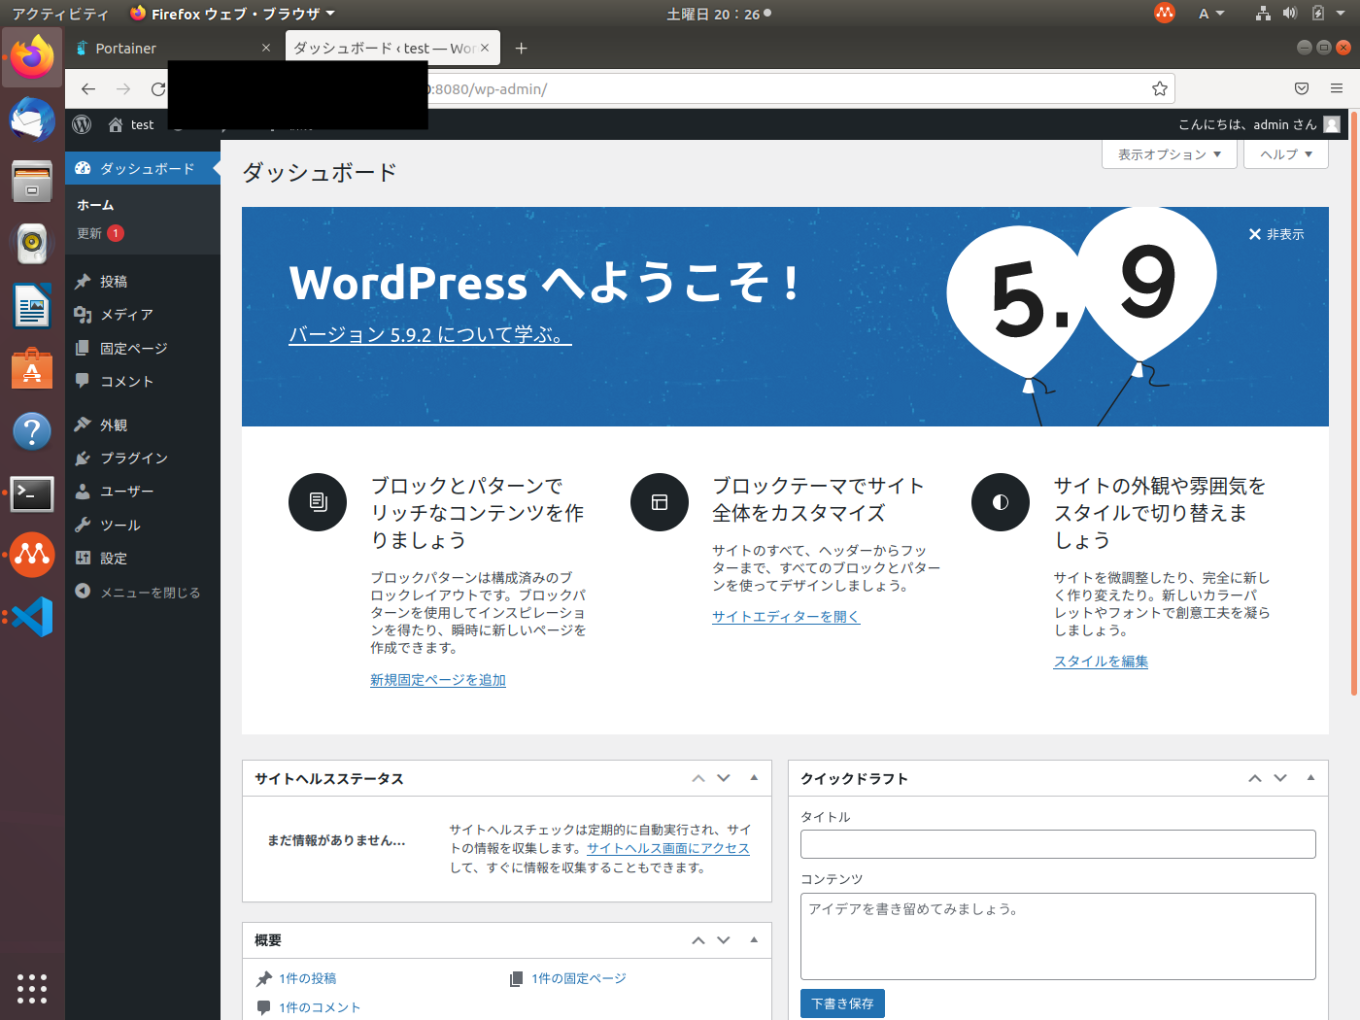This screenshot has width=1360, height=1020.
Task: Open Firefox from the Ubuntu dock
Action: coord(32,57)
